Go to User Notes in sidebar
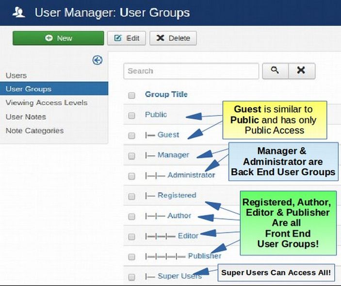 coord(26,117)
